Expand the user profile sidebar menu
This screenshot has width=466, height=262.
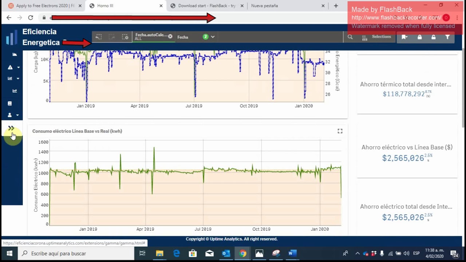click(x=13, y=115)
